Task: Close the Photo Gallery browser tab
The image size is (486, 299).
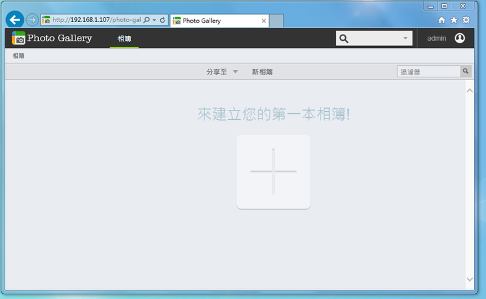Action: point(264,21)
